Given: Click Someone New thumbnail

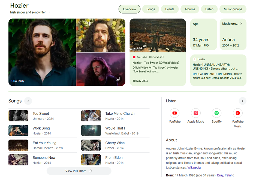Looking at the screenshot, I should 18,160.
